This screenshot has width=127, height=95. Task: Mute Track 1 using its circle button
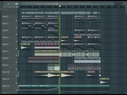click(16, 14)
